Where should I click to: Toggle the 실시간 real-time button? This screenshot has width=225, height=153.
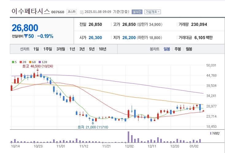137,12
